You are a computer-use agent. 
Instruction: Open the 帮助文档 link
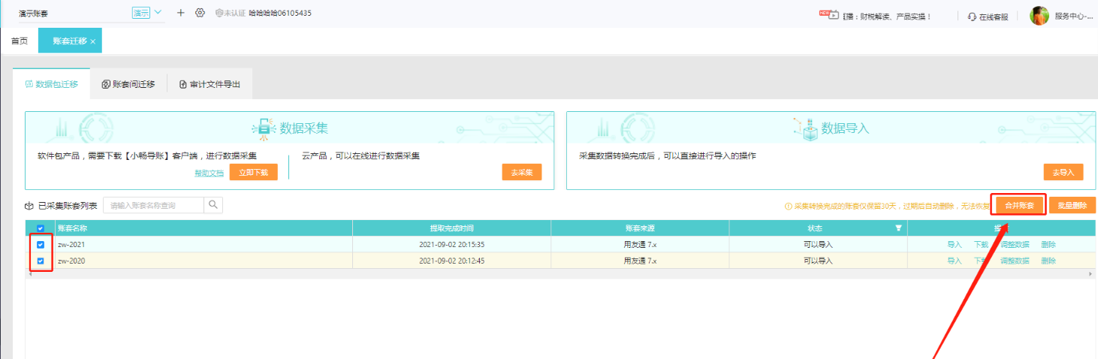pos(209,173)
